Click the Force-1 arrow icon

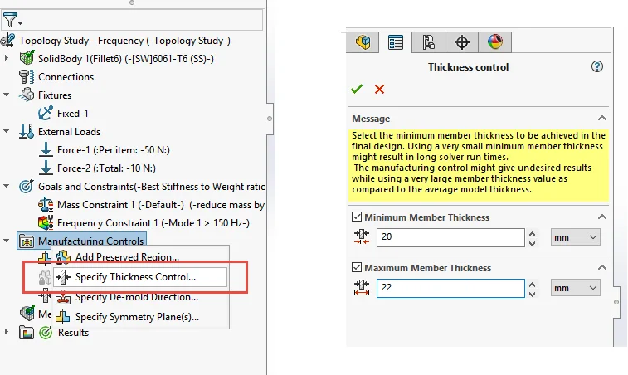[46, 149]
